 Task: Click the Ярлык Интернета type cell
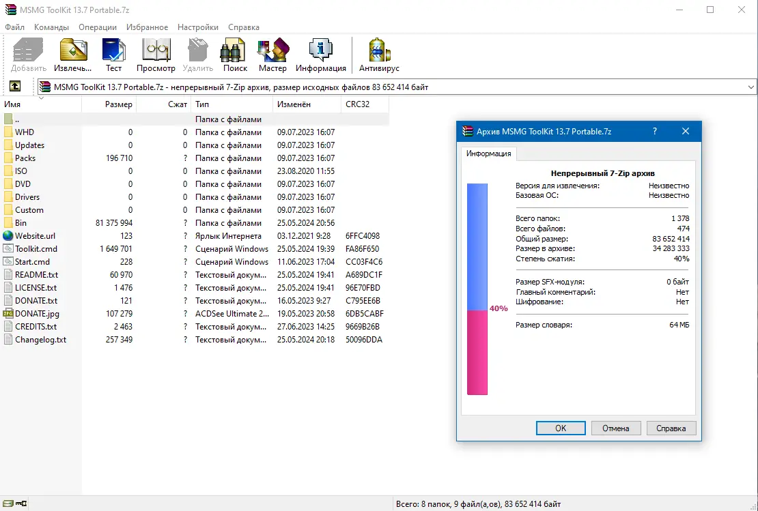pos(228,235)
